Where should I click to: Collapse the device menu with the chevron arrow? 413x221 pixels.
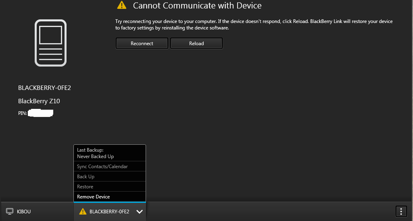point(140,212)
